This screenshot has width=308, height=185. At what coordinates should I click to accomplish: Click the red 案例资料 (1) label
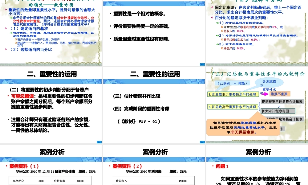(x=24, y=166)
